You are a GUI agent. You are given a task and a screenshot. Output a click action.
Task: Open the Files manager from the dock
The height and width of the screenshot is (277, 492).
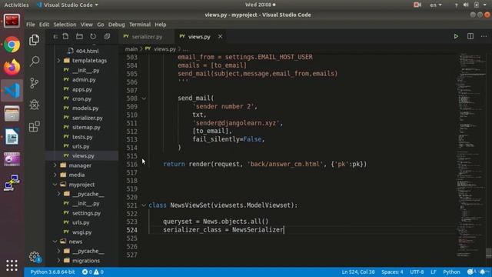click(x=12, y=114)
